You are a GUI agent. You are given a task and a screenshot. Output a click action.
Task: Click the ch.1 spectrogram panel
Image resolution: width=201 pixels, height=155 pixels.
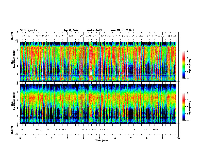pos(98,62)
